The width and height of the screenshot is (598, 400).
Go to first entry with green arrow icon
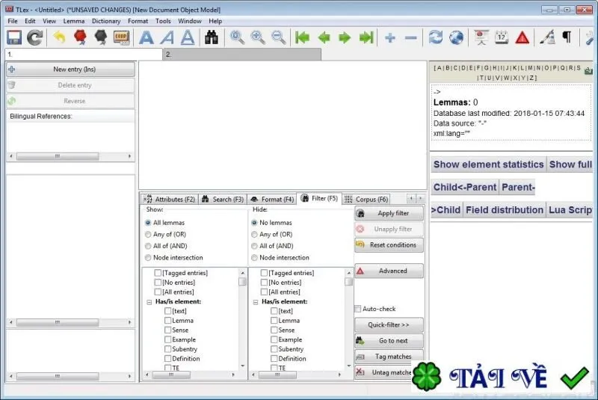303,37
